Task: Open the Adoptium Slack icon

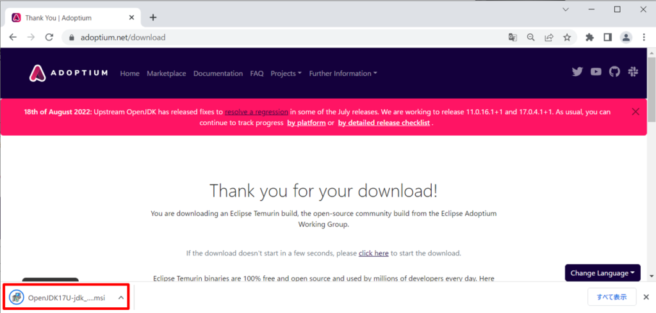Action: 633,72
